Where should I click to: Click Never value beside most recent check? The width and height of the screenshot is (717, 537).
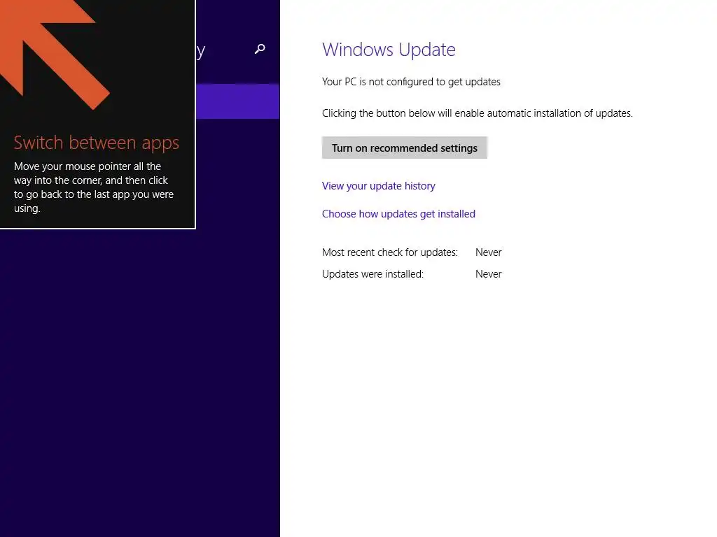pos(488,252)
